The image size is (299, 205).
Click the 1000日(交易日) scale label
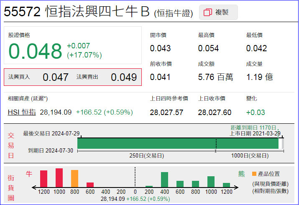pos(250,155)
